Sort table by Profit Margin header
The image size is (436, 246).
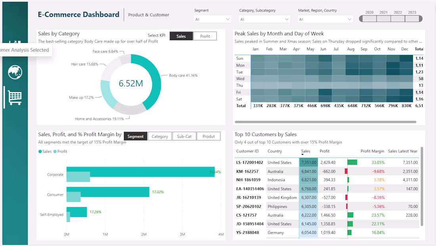pos(372,151)
